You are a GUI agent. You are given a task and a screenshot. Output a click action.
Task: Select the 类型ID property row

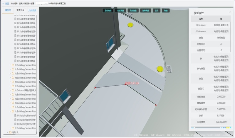(x=211, y=88)
